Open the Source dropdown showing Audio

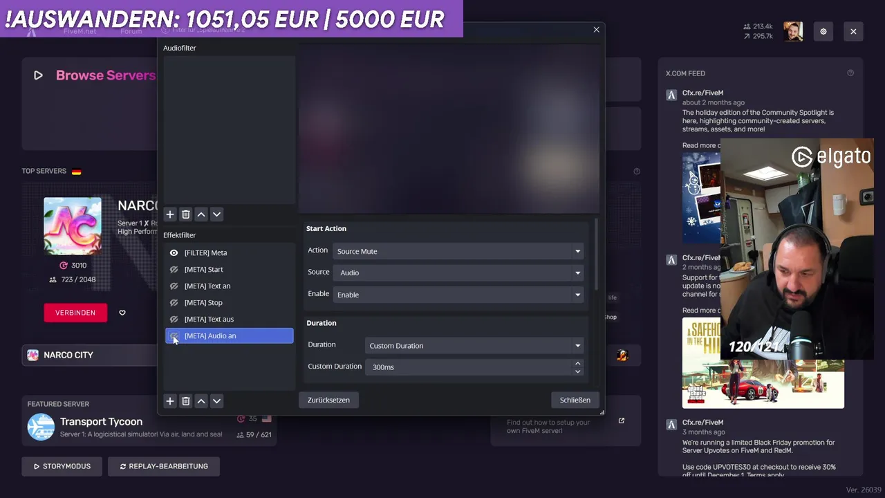coord(458,273)
